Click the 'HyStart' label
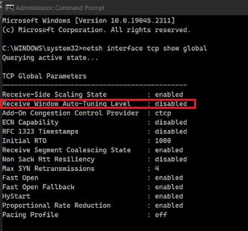 [x=16, y=196]
